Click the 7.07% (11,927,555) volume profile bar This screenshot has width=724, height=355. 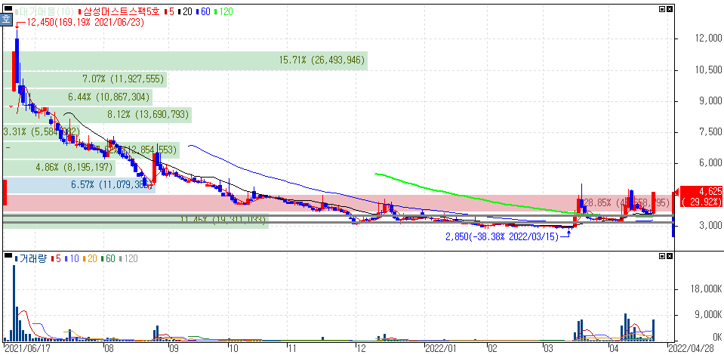[x=86, y=79]
